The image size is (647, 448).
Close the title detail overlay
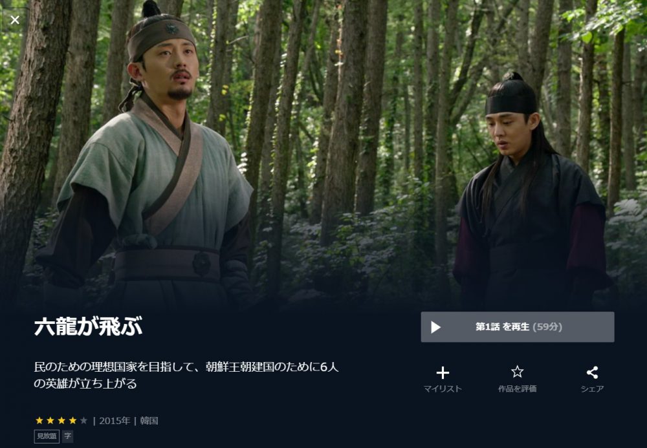(15, 20)
